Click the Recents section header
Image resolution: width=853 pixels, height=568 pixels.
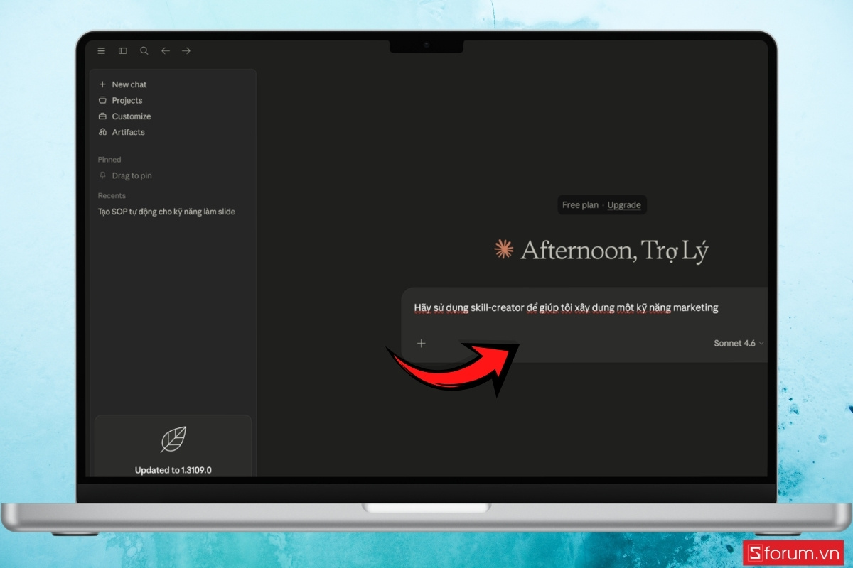pyautogui.click(x=112, y=196)
